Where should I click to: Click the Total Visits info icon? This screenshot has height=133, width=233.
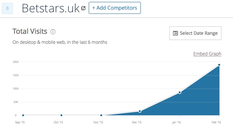53,32
